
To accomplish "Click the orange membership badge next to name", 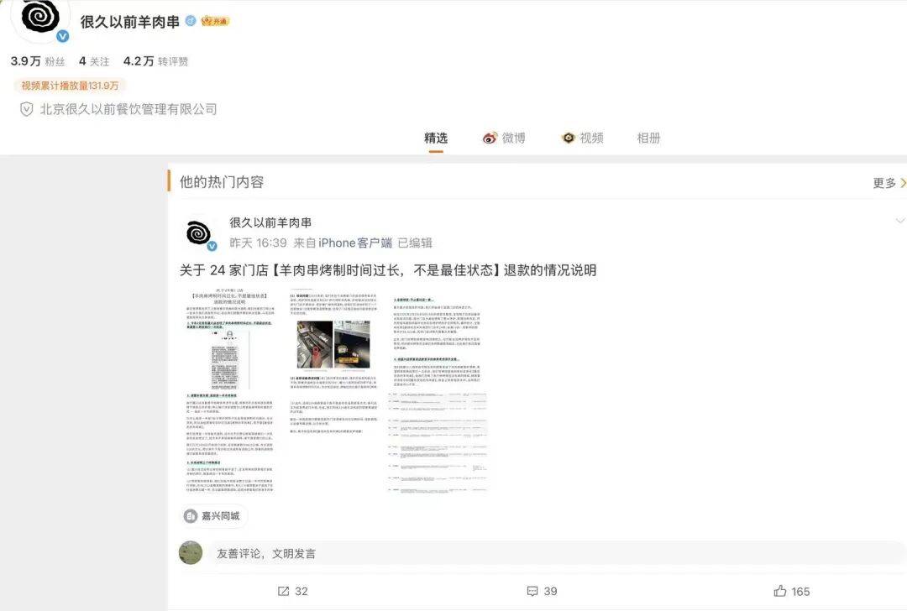I will click(x=215, y=21).
